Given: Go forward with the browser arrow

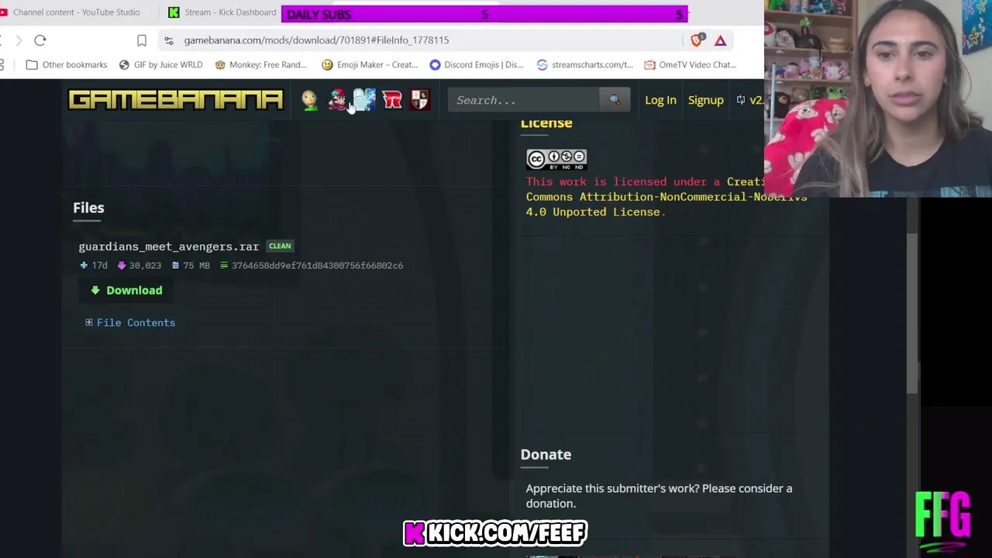Looking at the screenshot, I should click(19, 40).
